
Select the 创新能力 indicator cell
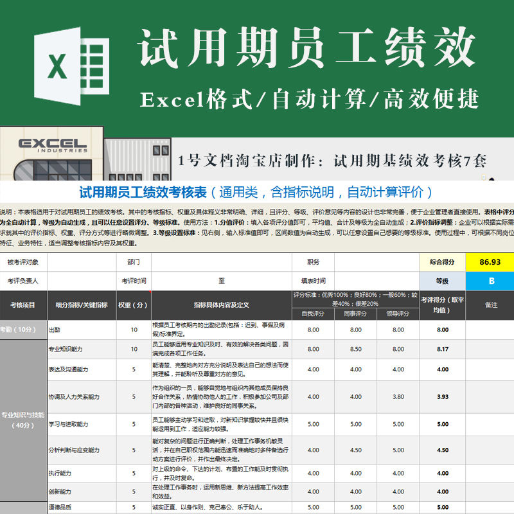pos(82,492)
